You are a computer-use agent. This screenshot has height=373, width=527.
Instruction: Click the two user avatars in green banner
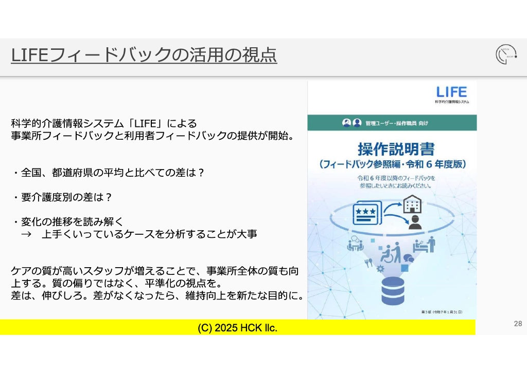(352, 123)
